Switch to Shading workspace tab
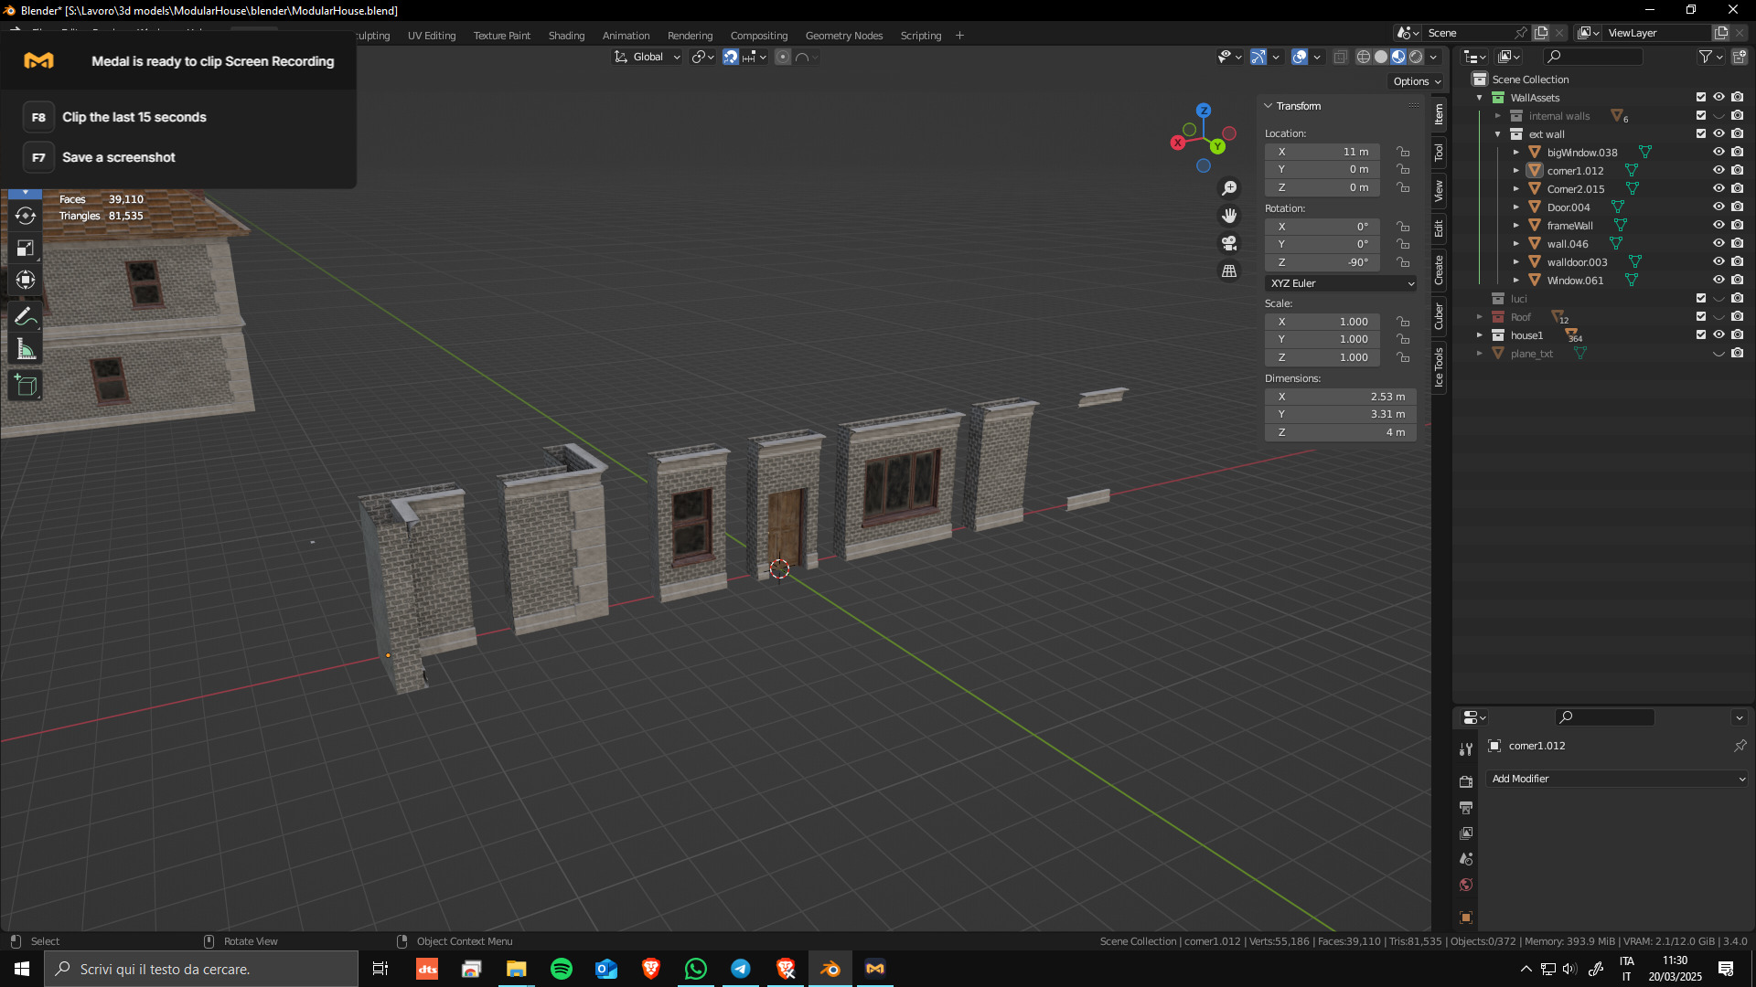Screen dimensions: 1756x987 pos(566,36)
